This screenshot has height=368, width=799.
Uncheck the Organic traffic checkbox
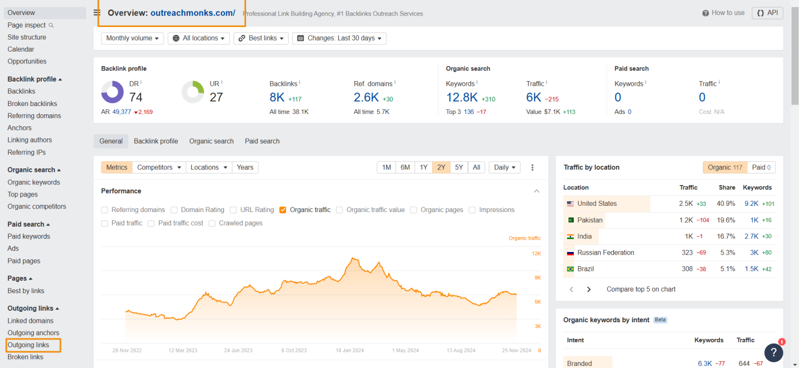click(283, 210)
